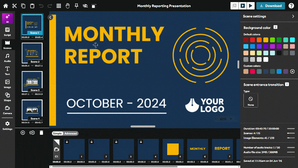The image size is (298, 168).
Task: Preview from the current scene
Action: (243, 6)
